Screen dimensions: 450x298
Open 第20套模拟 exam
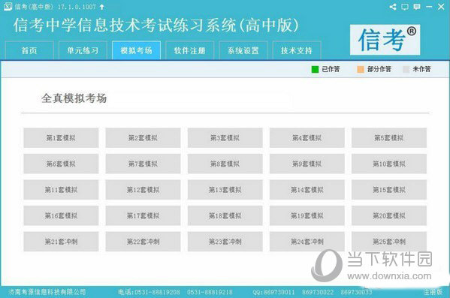click(x=389, y=215)
